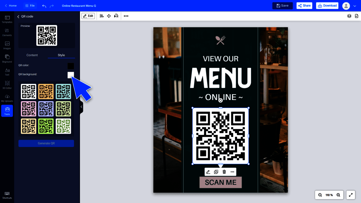Select the Tools panel icon
This screenshot has height=203, width=361.
(x=7, y=111)
